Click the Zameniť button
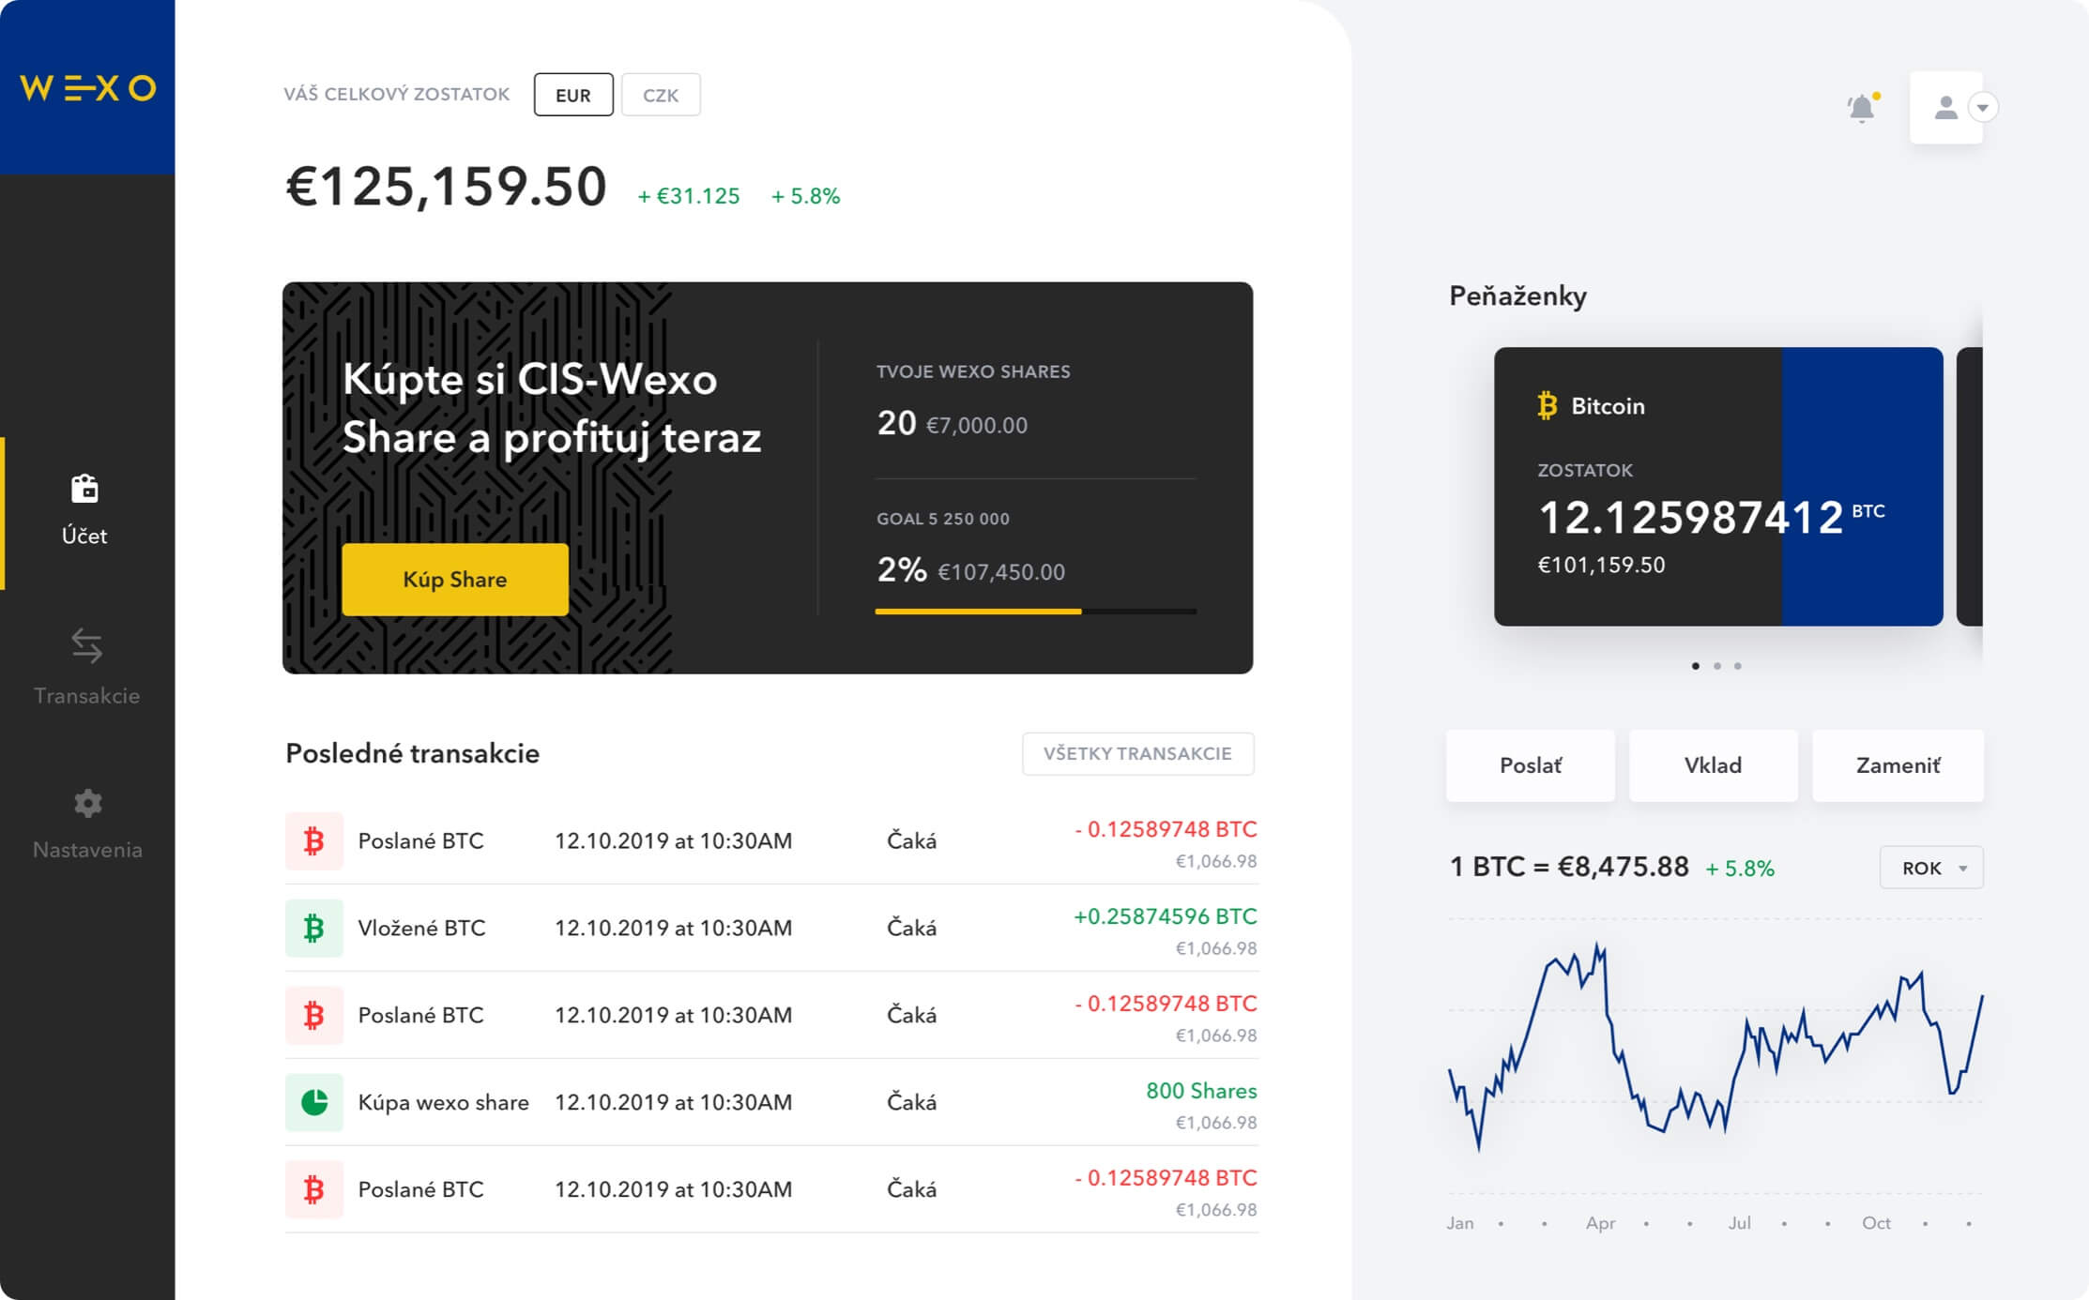 pyautogui.click(x=1898, y=765)
